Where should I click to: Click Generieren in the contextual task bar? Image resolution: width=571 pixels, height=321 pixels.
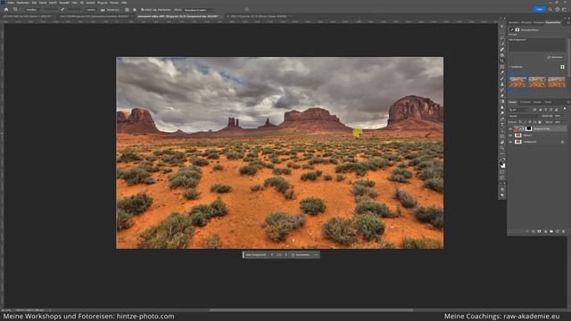(301, 255)
